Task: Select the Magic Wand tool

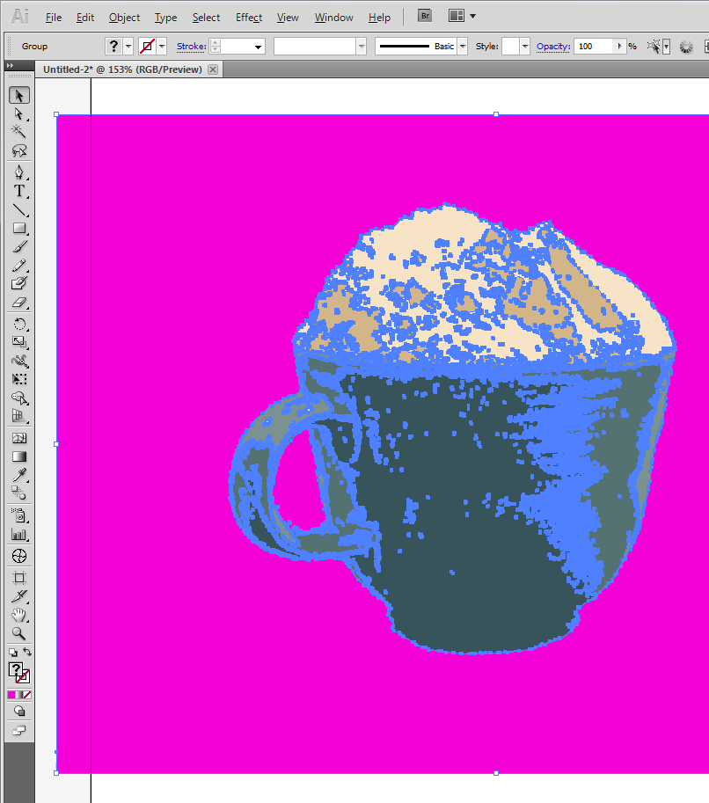Action: click(18, 131)
